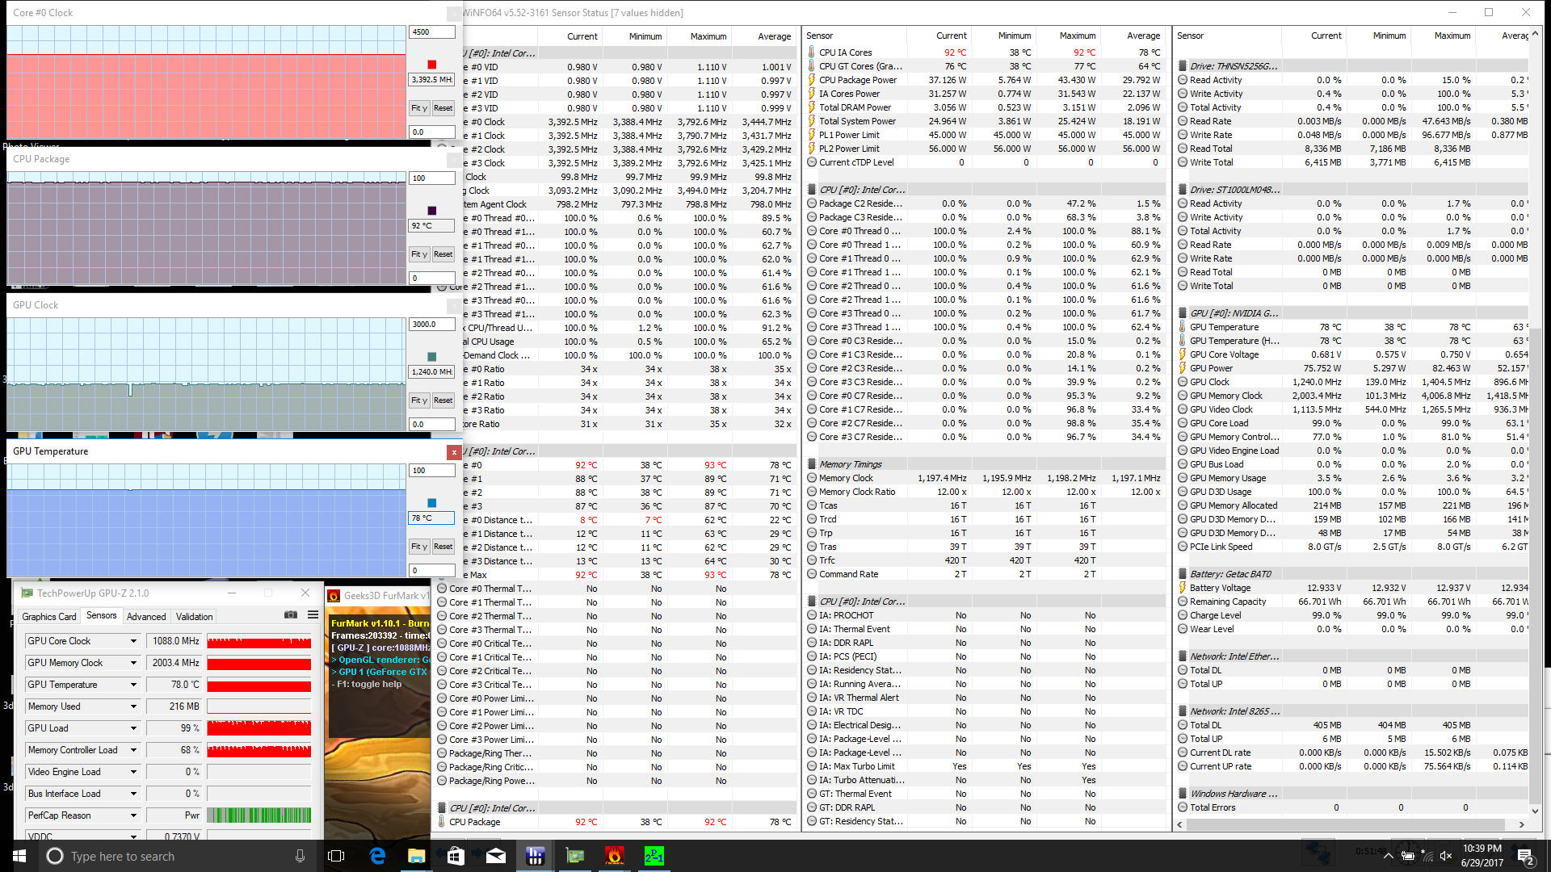1551x872 pixels.
Task: Switch to HWiNFO64 via its taskbar icon
Action: point(535,856)
